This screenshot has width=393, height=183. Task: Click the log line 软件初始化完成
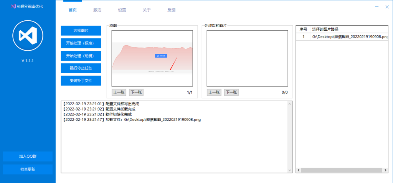97,114
